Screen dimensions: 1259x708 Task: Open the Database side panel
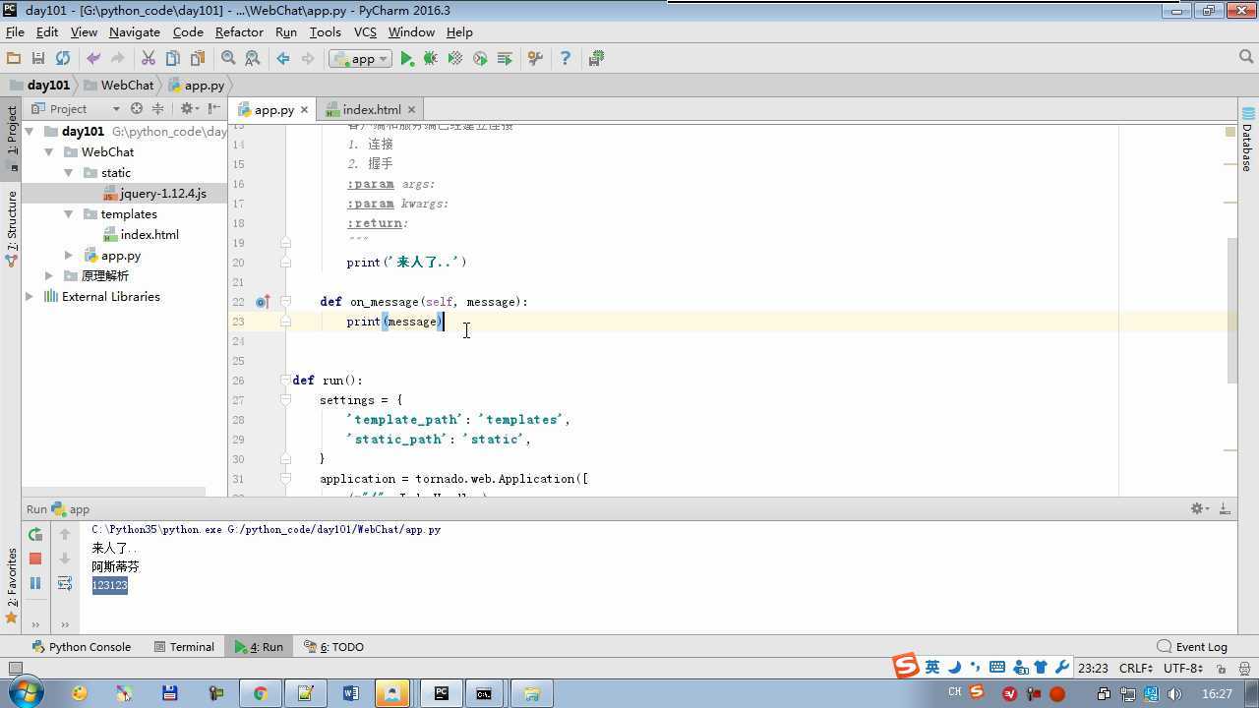coord(1247,139)
